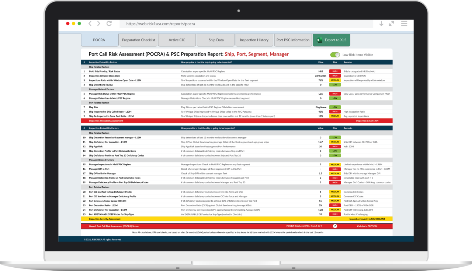Click the Export to XLS button
Screen dimensions: 472x271
tap(331, 40)
